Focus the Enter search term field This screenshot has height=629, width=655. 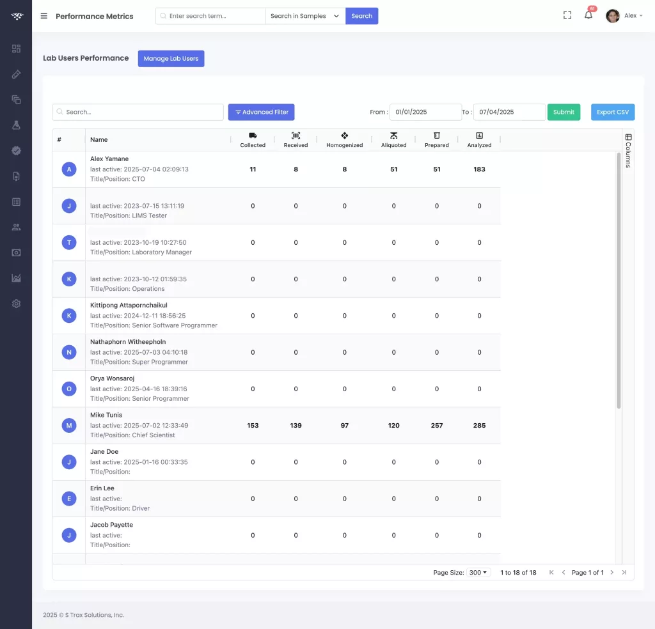[210, 16]
